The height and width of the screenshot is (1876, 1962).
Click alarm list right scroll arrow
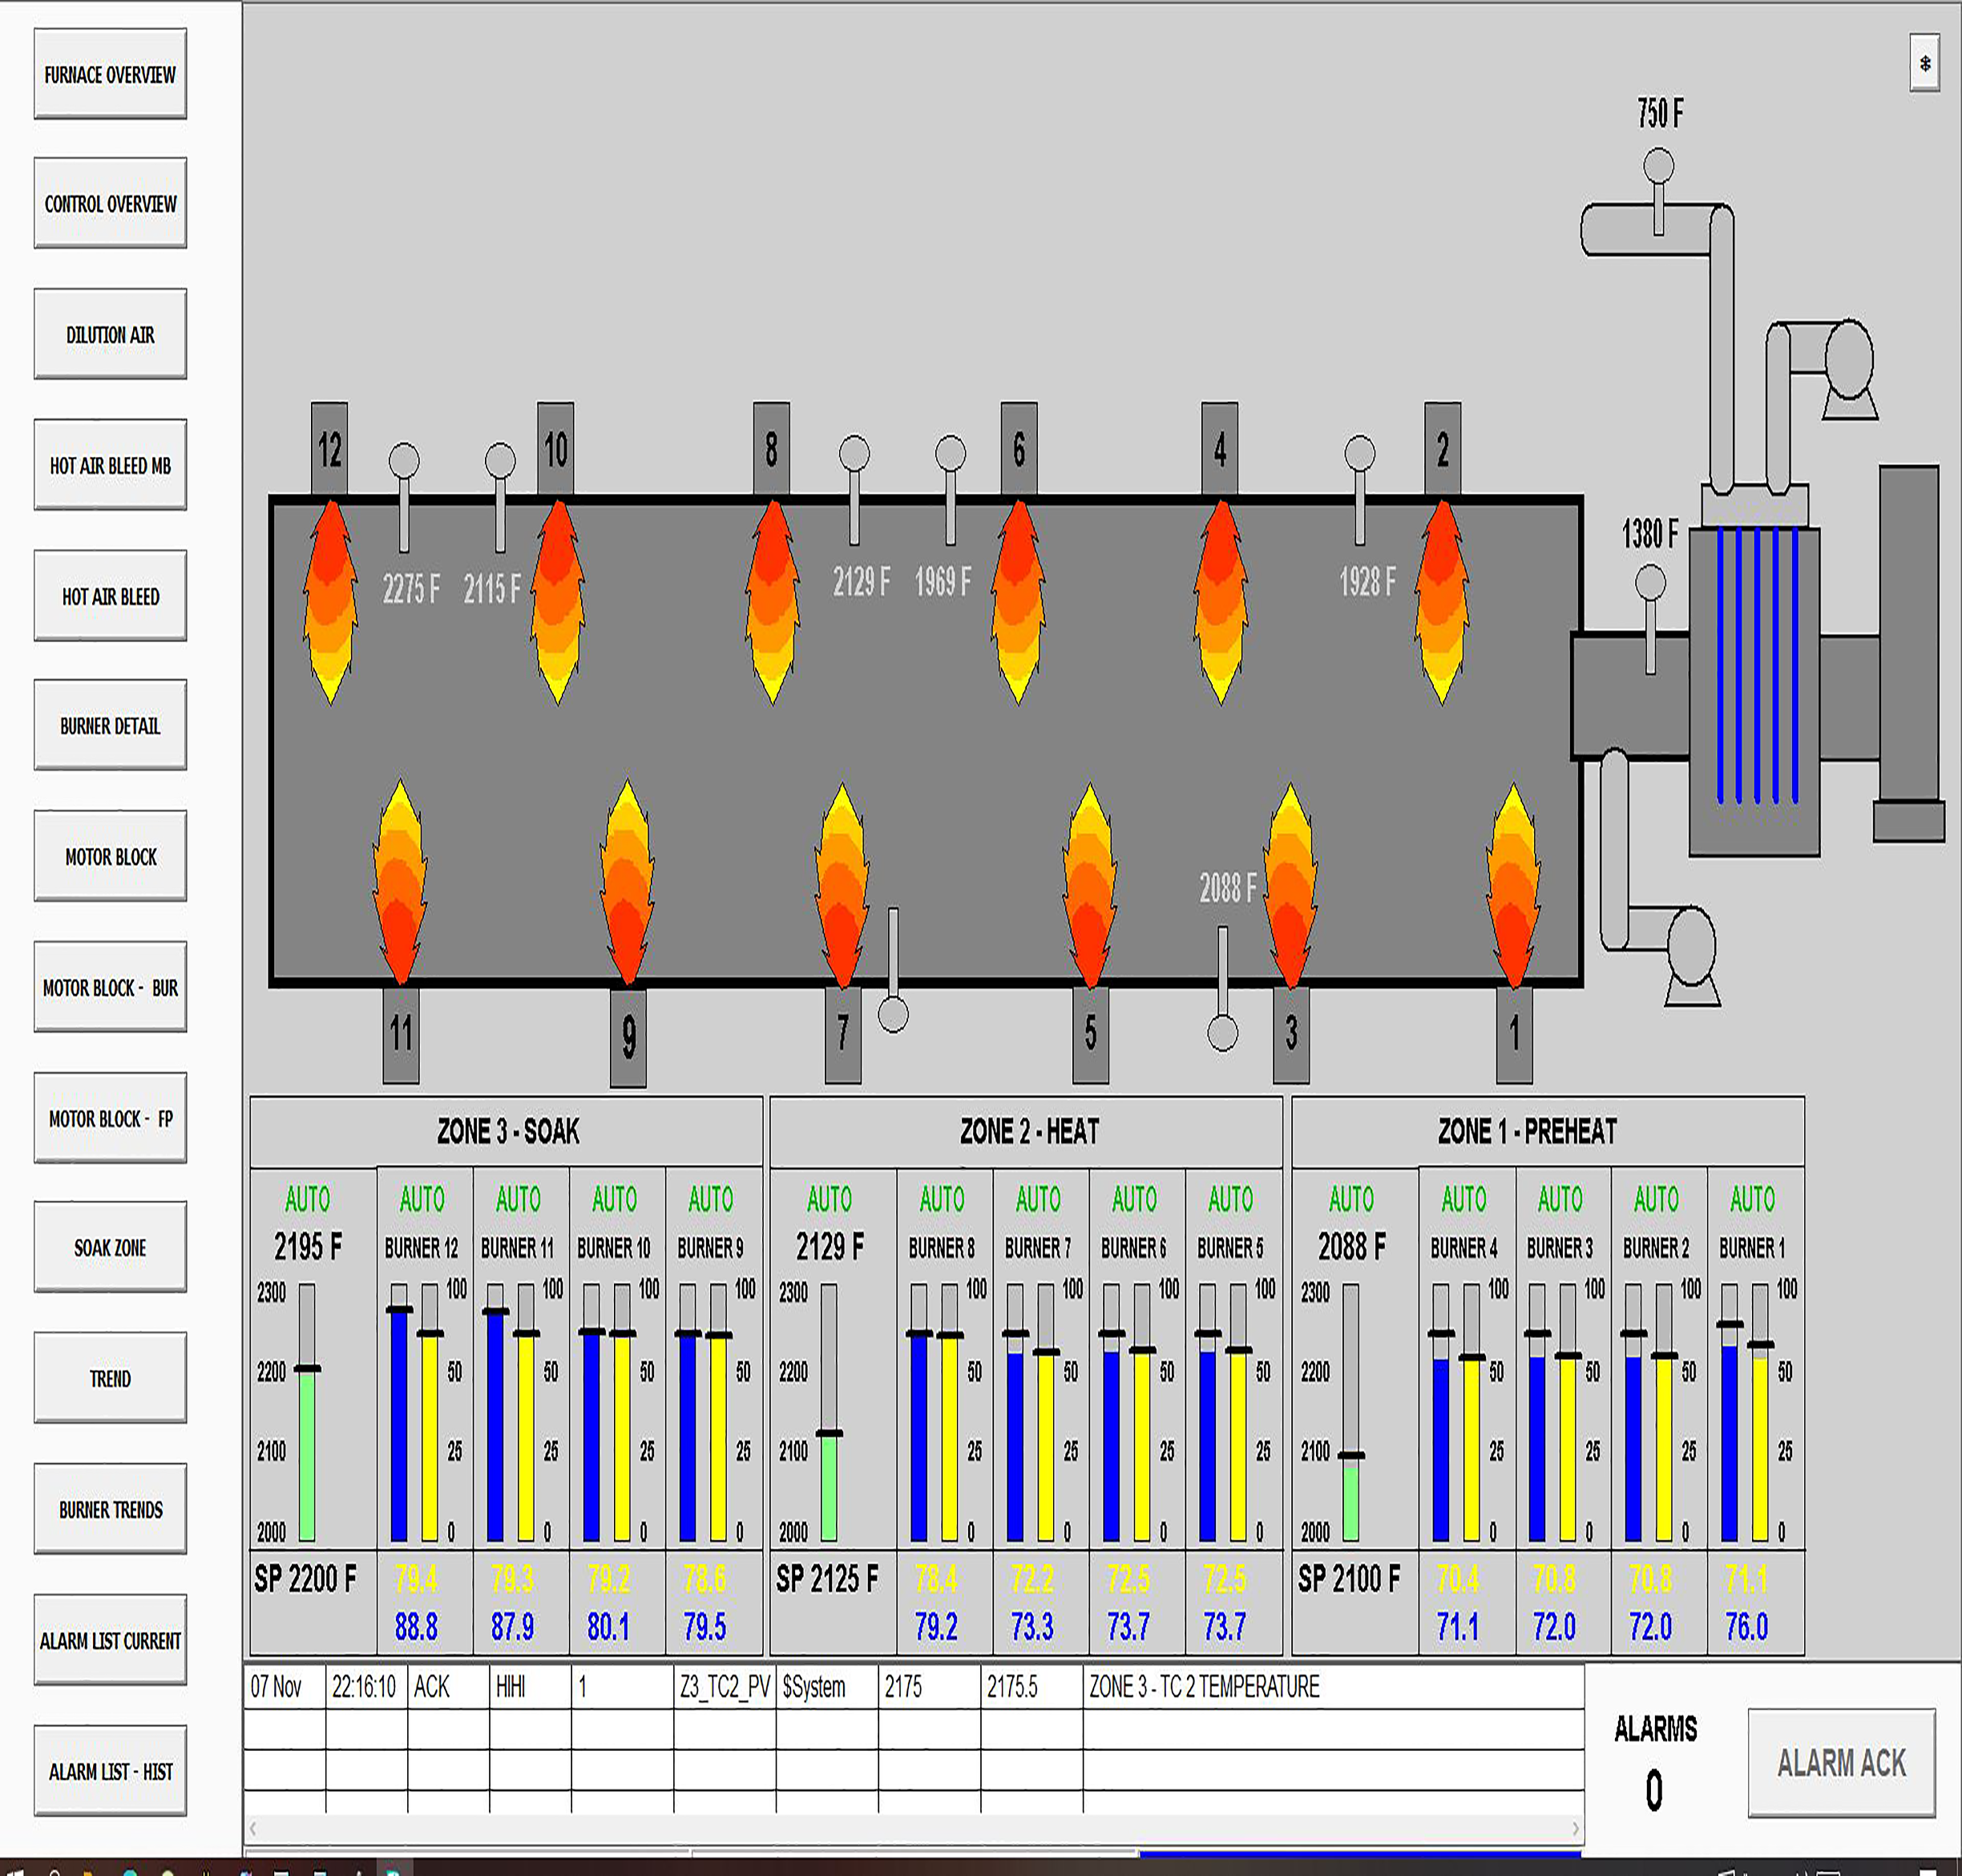[1575, 1829]
